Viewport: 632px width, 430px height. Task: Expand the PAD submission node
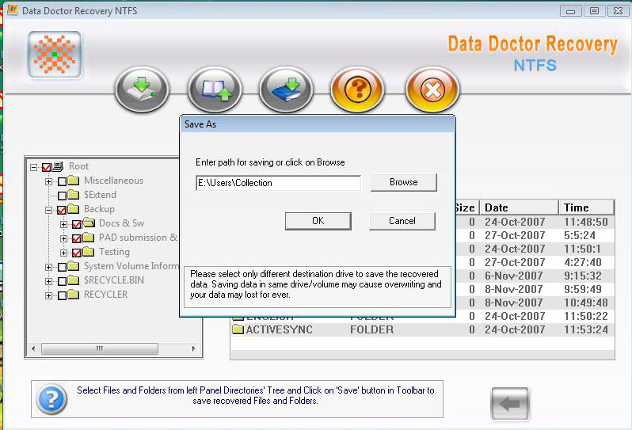point(63,238)
